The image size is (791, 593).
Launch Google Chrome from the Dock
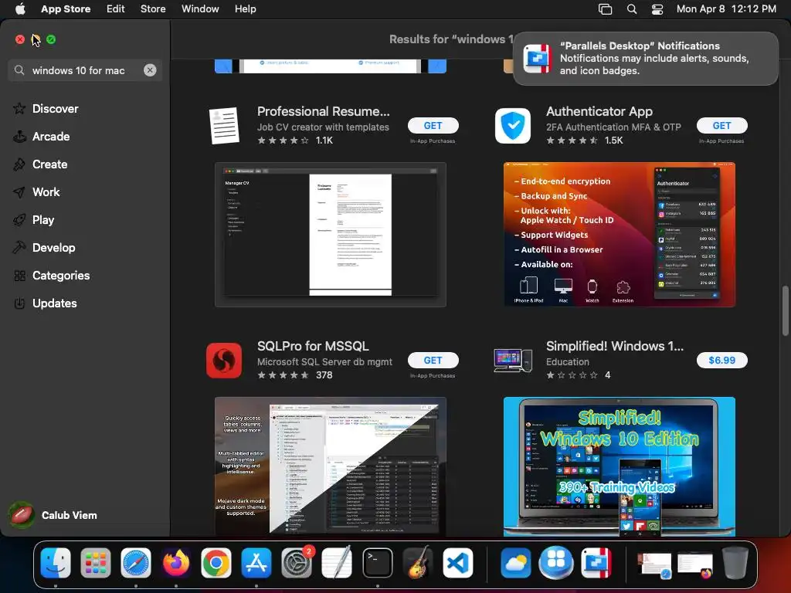click(x=216, y=563)
